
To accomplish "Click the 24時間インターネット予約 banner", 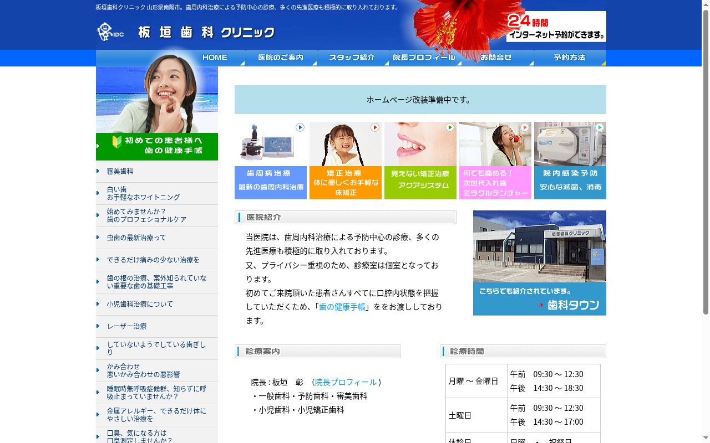I will pyautogui.click(x=556, y=27).
